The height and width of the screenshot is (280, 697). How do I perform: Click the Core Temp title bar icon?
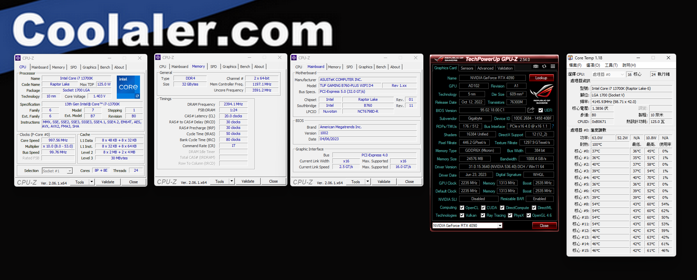point(570,58)
